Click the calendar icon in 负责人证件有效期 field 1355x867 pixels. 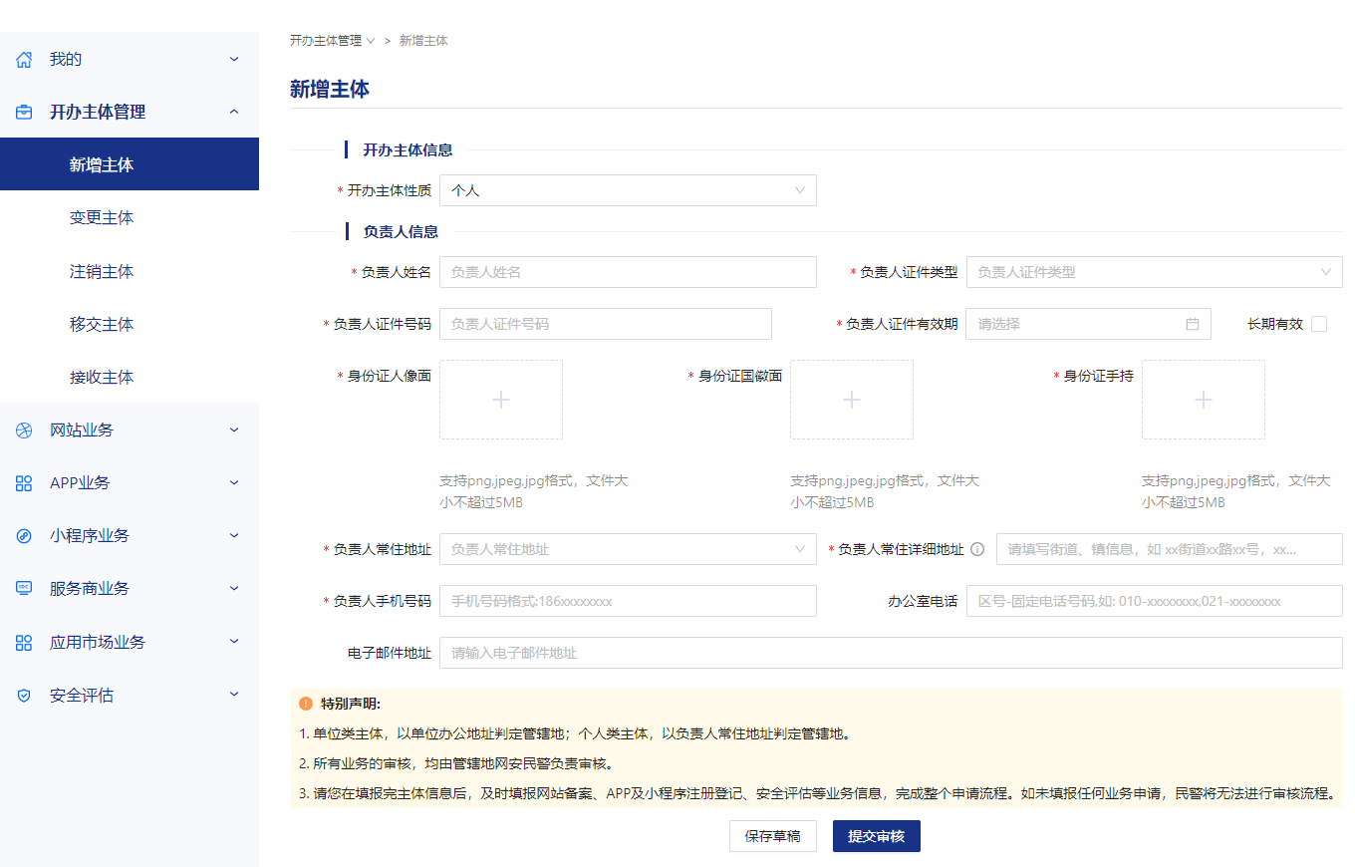1193,323
